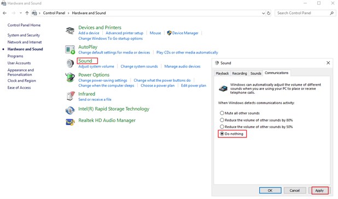The width and height of the screenshot is (338, 199).
Task: Open Change when the computer sleeps
Action: (x=106, y=86)
